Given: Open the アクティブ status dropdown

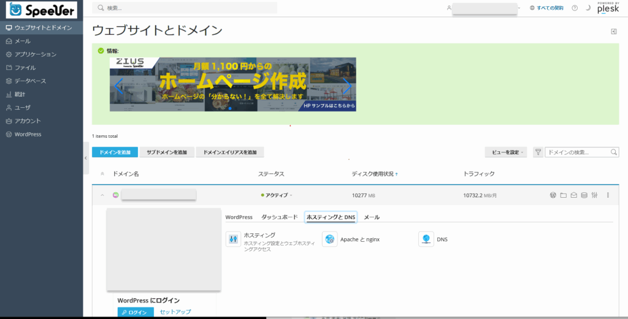Looking at the screenshot, I should 277,195.
